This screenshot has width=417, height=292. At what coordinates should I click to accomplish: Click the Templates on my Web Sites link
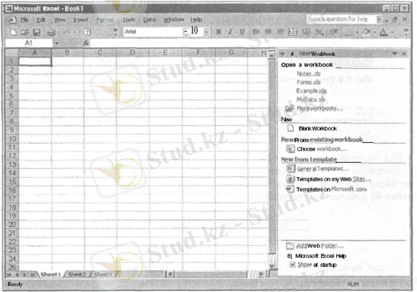click(334, 179)
